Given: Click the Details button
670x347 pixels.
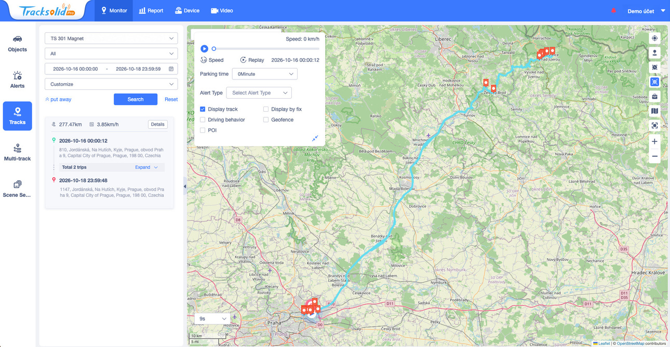Looking at the screenshot, I should point(158,124).
